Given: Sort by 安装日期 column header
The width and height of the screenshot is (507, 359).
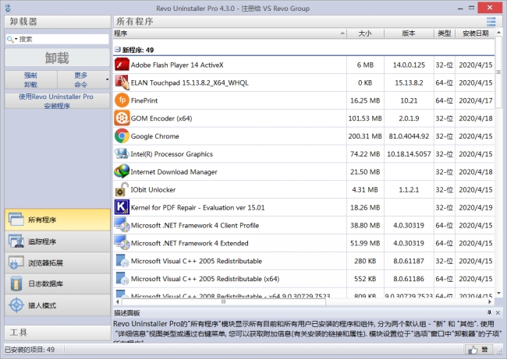Looking at the screenshot, I should click(x=475, y=33).
